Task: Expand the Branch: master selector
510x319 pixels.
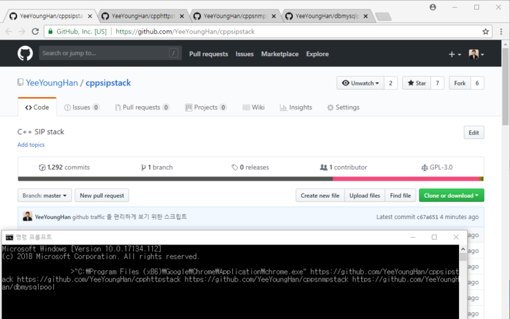Action: point(45,196)
